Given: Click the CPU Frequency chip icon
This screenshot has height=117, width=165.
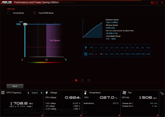Looking at the screenshot, I should (3, 93).
